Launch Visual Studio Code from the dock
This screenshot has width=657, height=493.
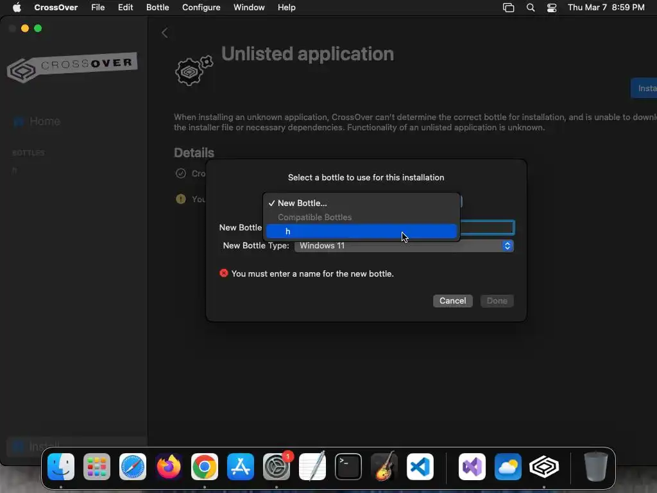click(420, 467)
